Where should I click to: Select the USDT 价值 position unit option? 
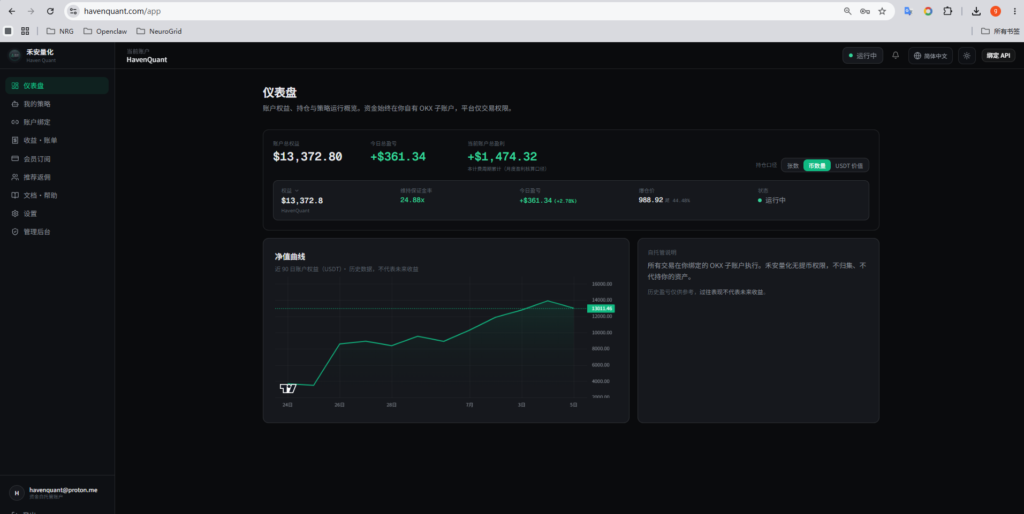pos(849,166)
